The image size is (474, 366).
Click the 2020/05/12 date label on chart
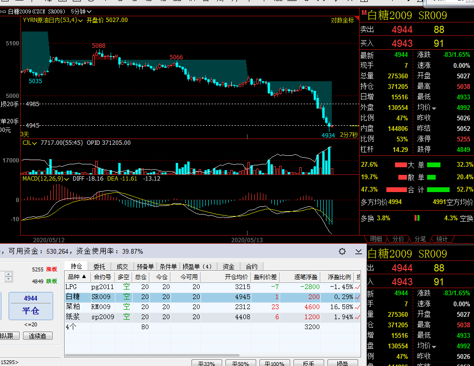[49, 240]
